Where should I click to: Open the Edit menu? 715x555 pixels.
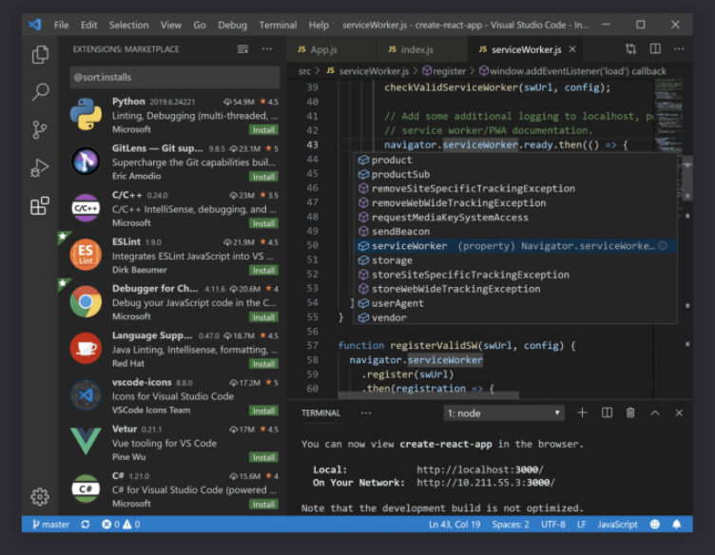click(89, 25)
